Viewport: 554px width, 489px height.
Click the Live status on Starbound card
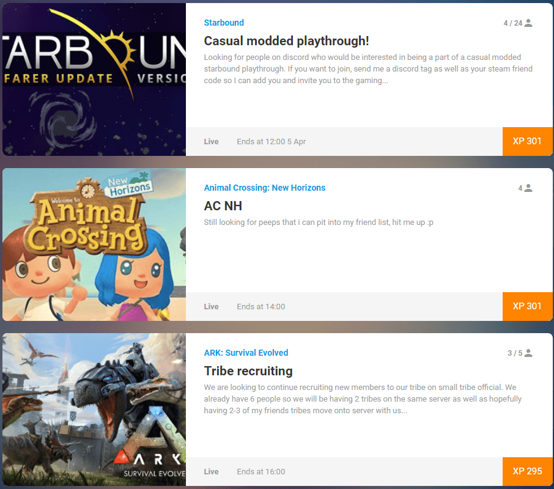tap(211, 142)
